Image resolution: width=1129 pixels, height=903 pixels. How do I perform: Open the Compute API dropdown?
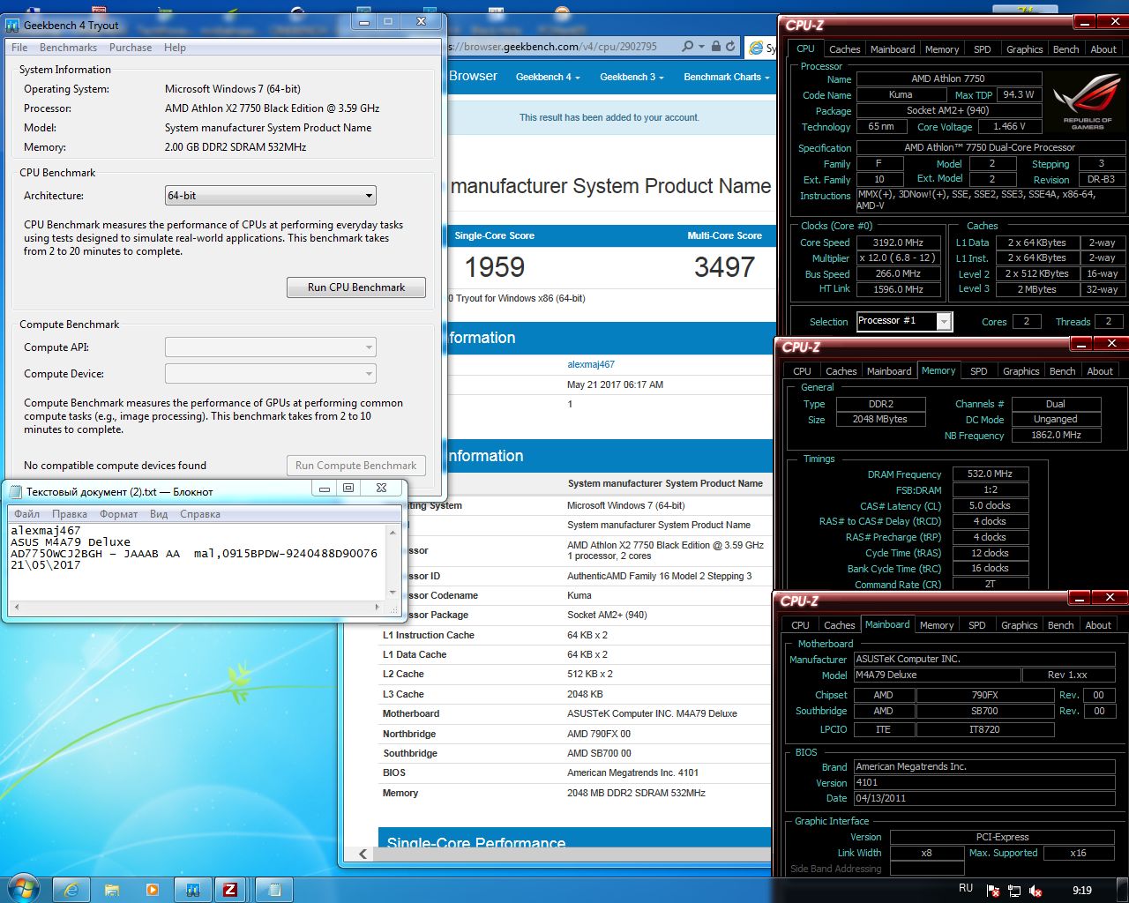point(271,347)
